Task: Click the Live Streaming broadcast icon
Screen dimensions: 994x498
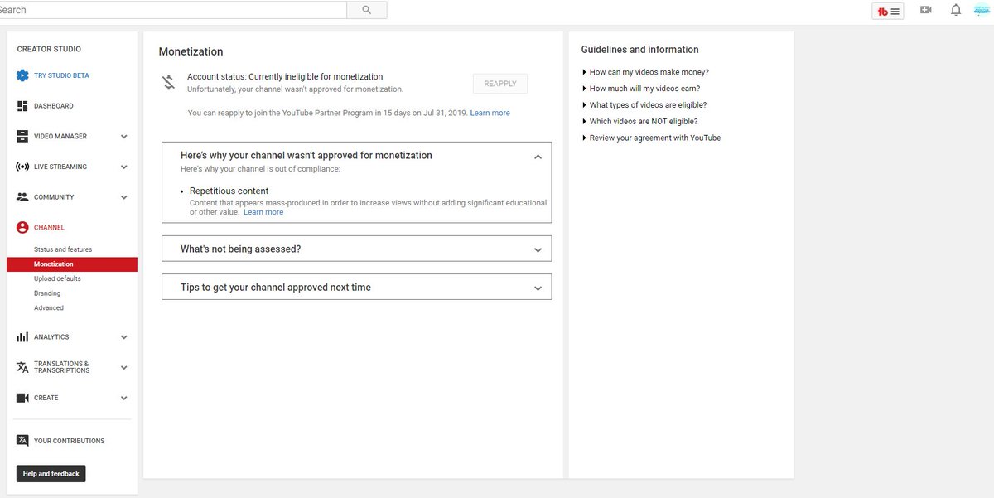Action: pyautogui.click(x=22, y=167)
